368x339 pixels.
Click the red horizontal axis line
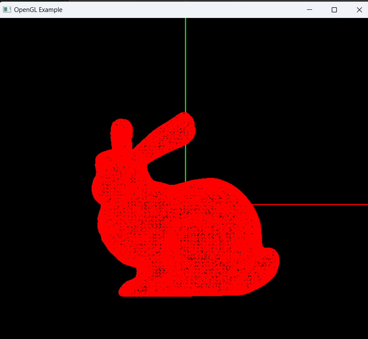tap(310, 204)
